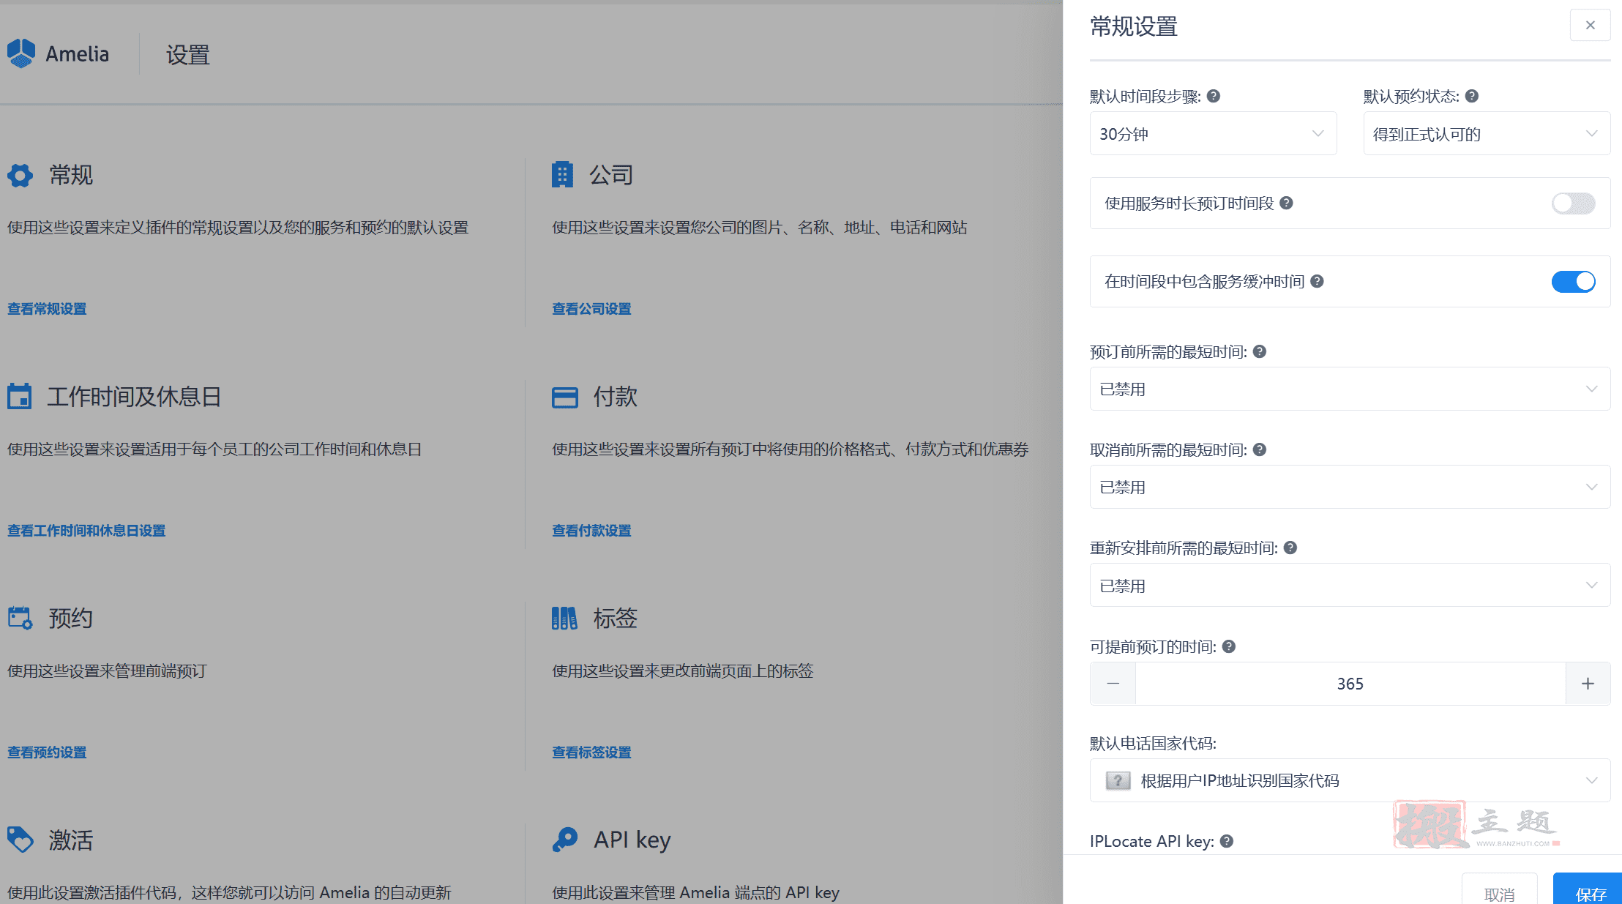Click the 付款 section heading
Viewport: 1622px width, 904px height.
tap(616, 397)
